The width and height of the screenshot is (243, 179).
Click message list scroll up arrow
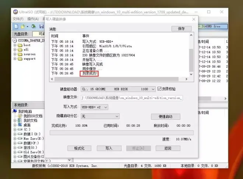tap(191, 35)
